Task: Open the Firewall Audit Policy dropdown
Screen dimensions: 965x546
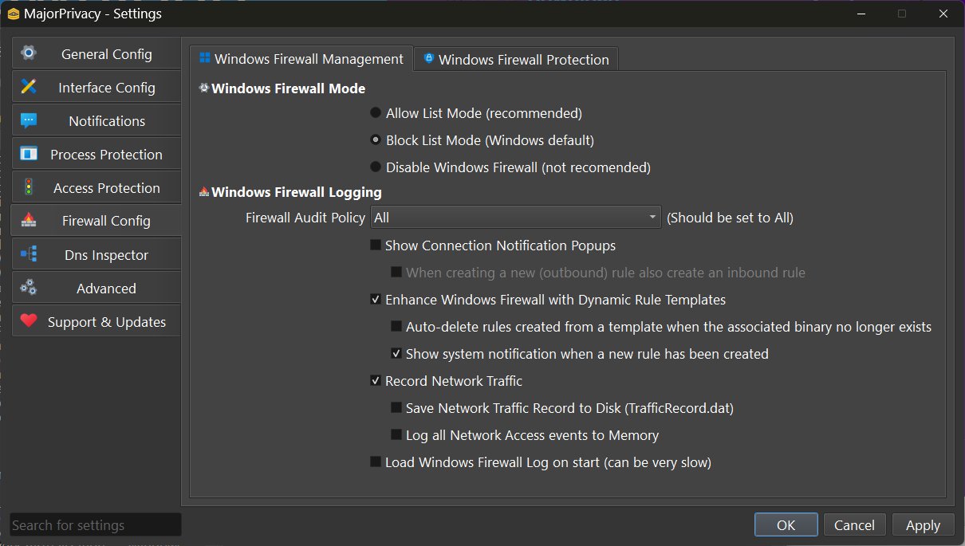Action: 515,218
